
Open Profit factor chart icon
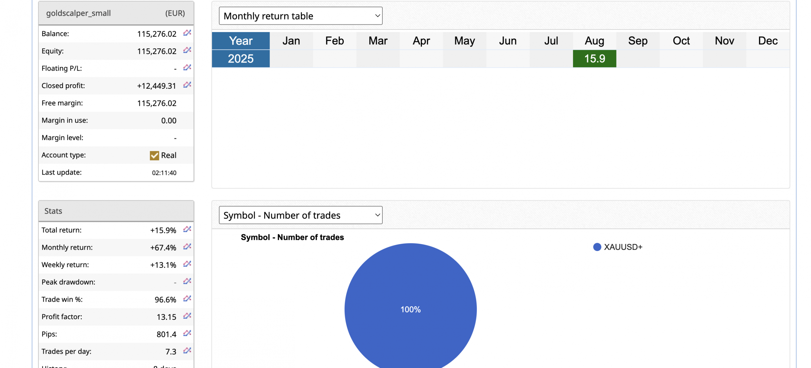pos(187,316)
